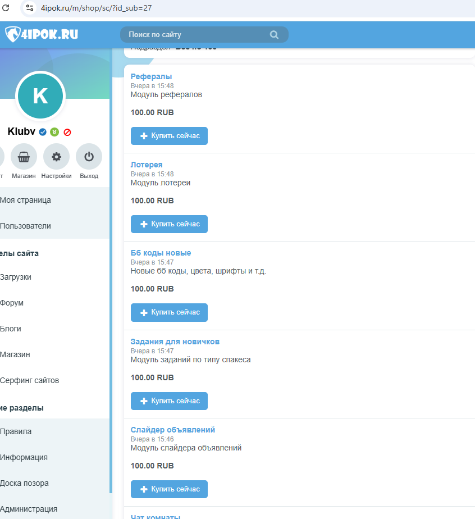Open Форум section in sidebar

click(12, 303)
